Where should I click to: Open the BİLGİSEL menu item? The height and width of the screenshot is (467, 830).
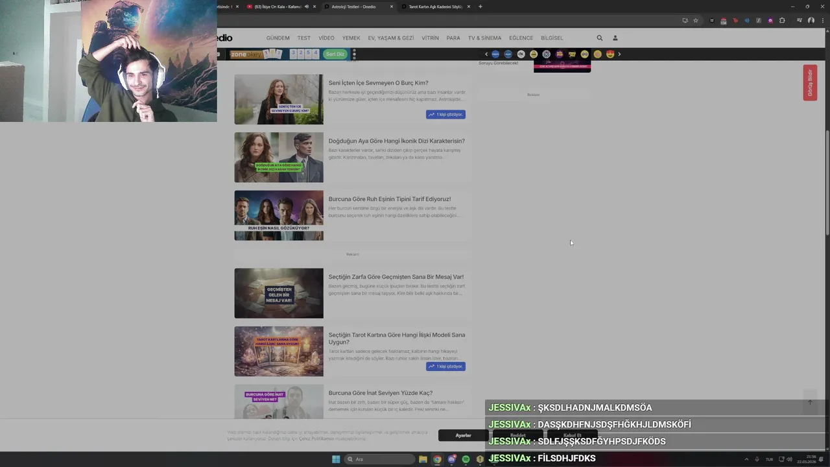click(x=552, y=38)
